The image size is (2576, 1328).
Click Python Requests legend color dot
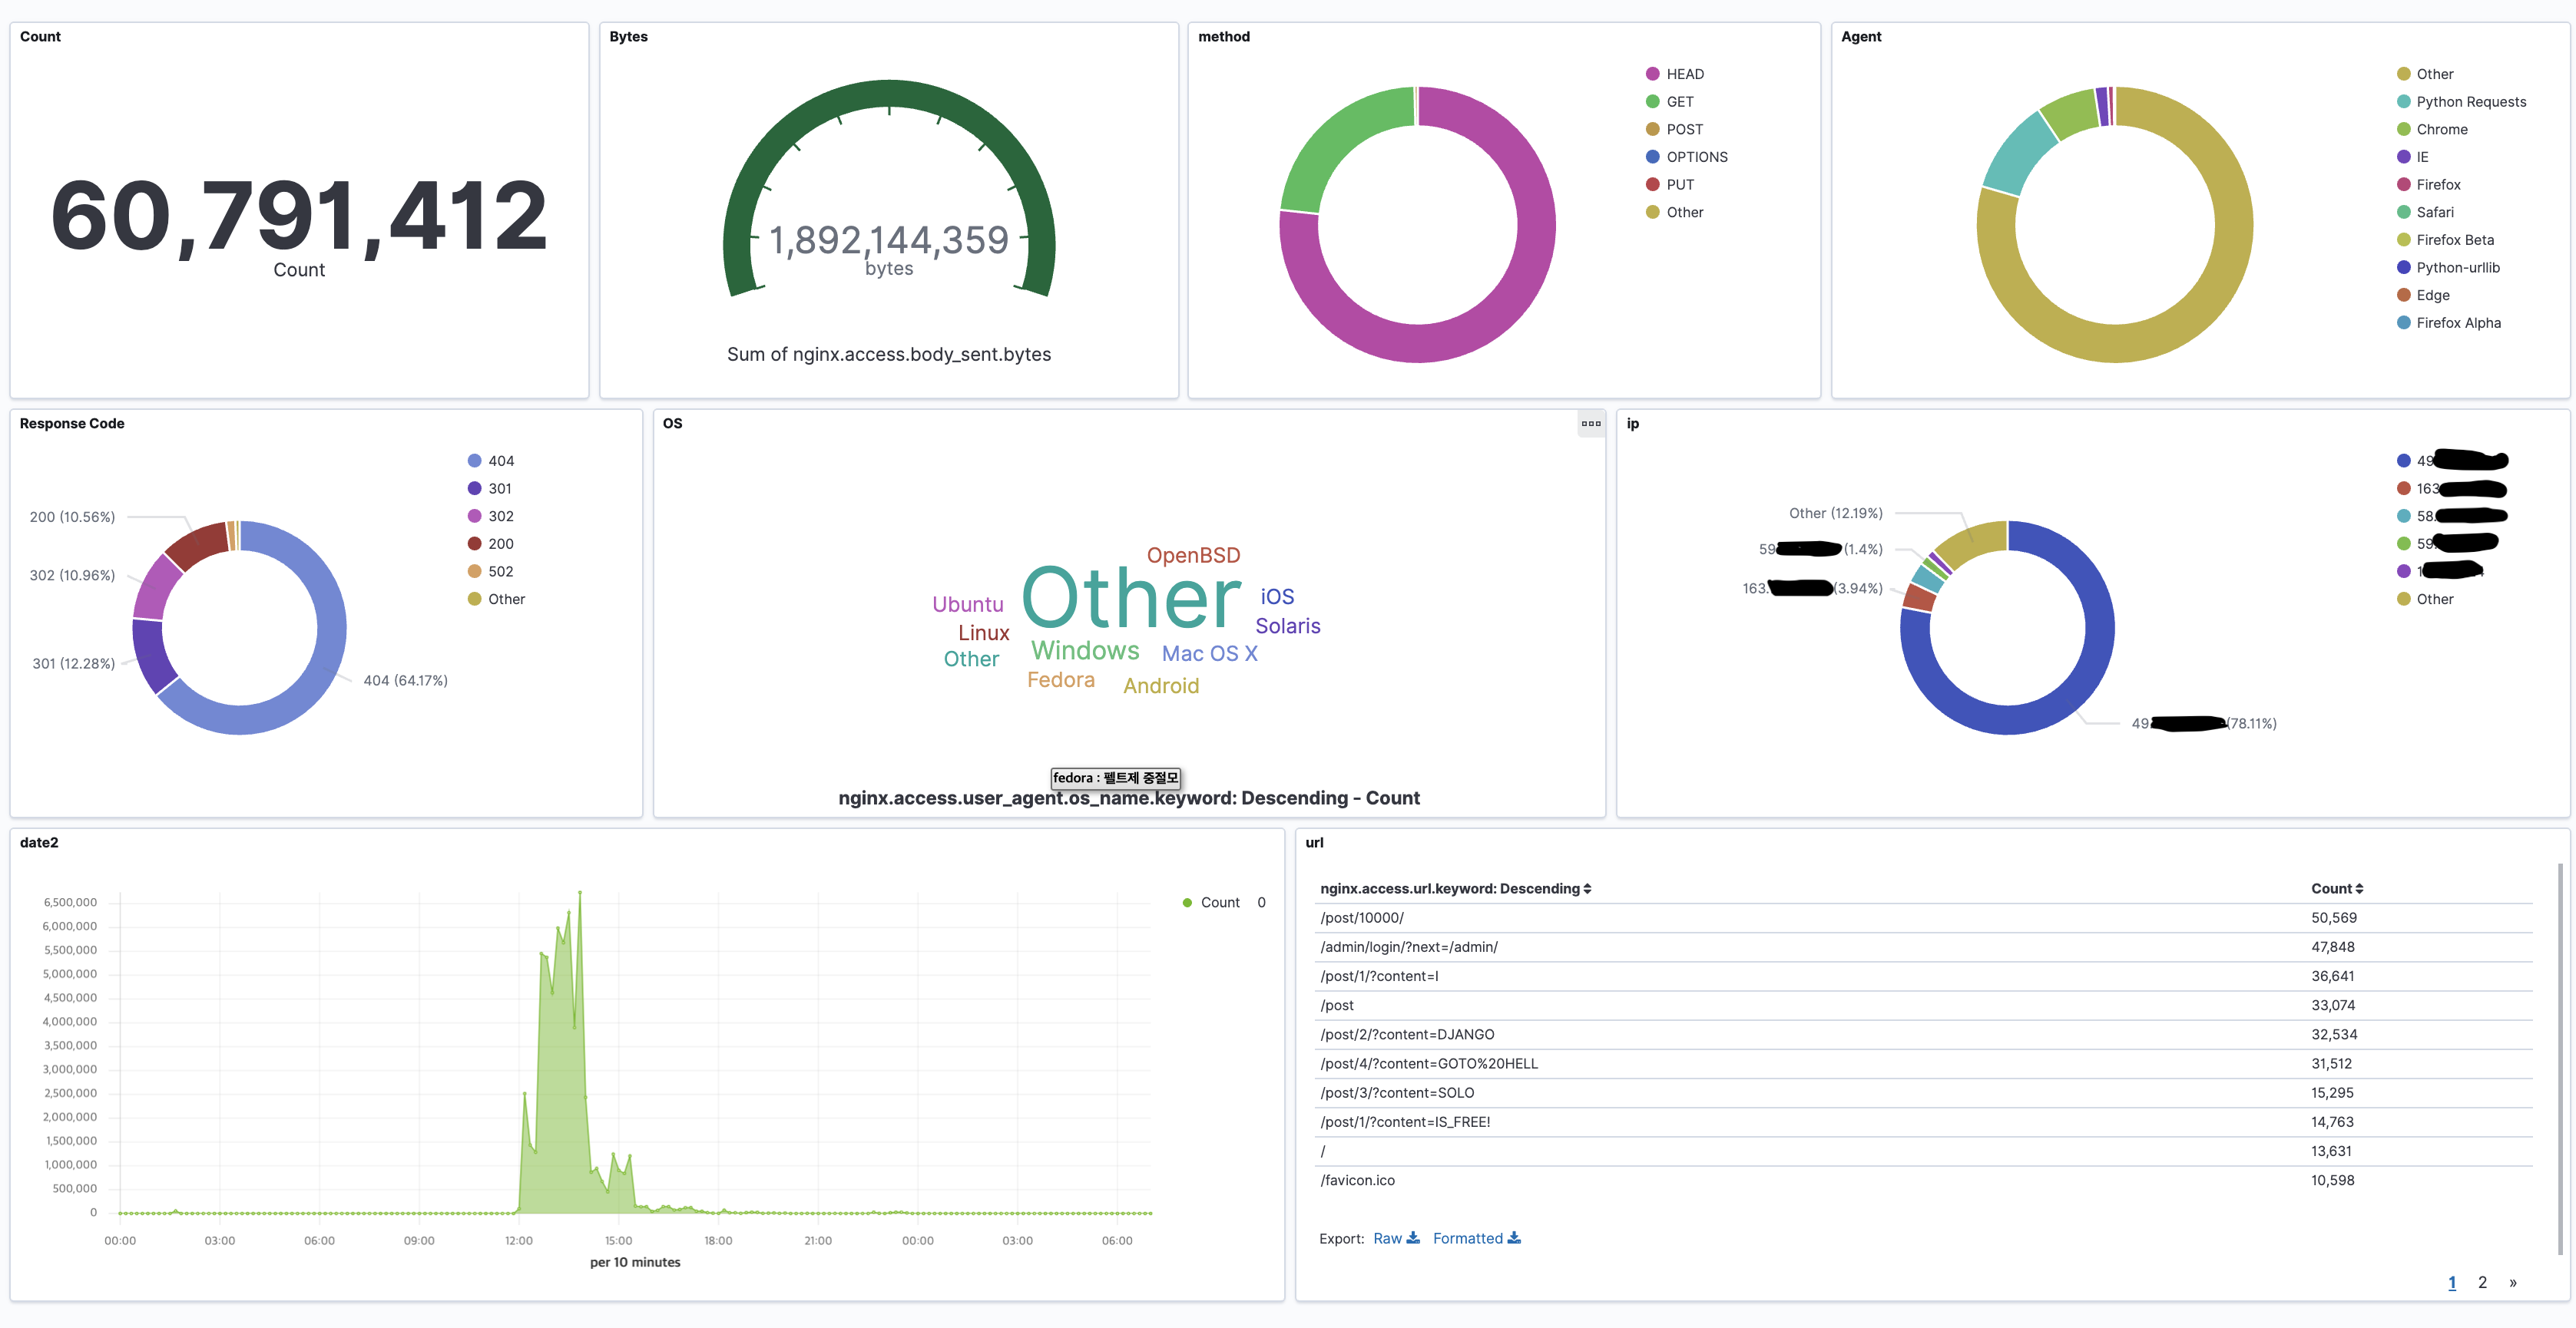click(x=2403, y=102)
